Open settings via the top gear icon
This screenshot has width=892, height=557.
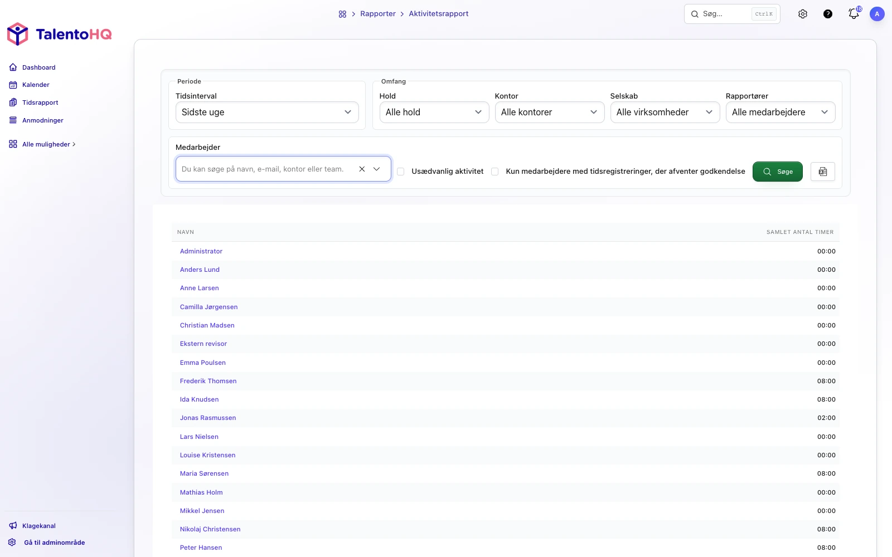pos(803,14)
